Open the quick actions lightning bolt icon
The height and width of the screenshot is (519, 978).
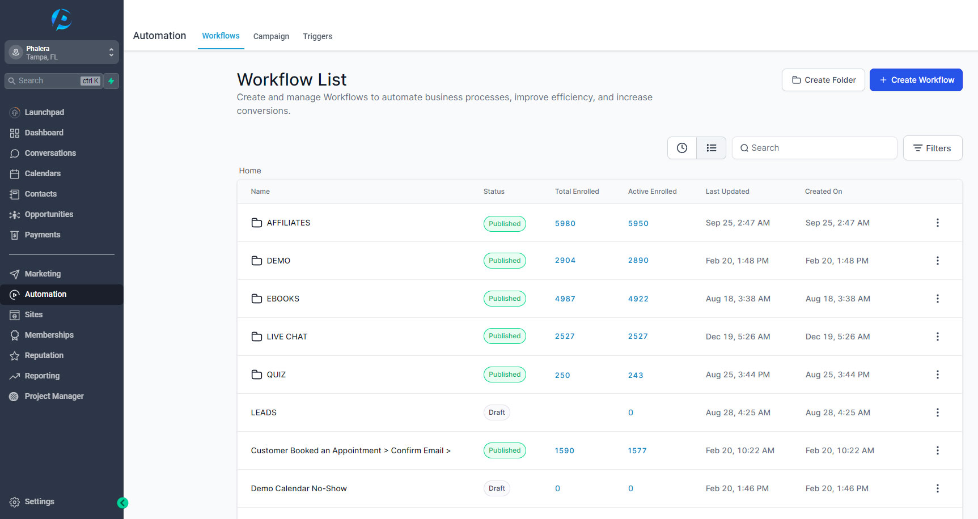tap(111, 81)
